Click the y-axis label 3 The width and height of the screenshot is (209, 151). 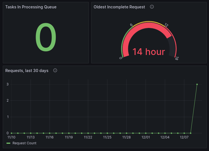tap(8, 84)
